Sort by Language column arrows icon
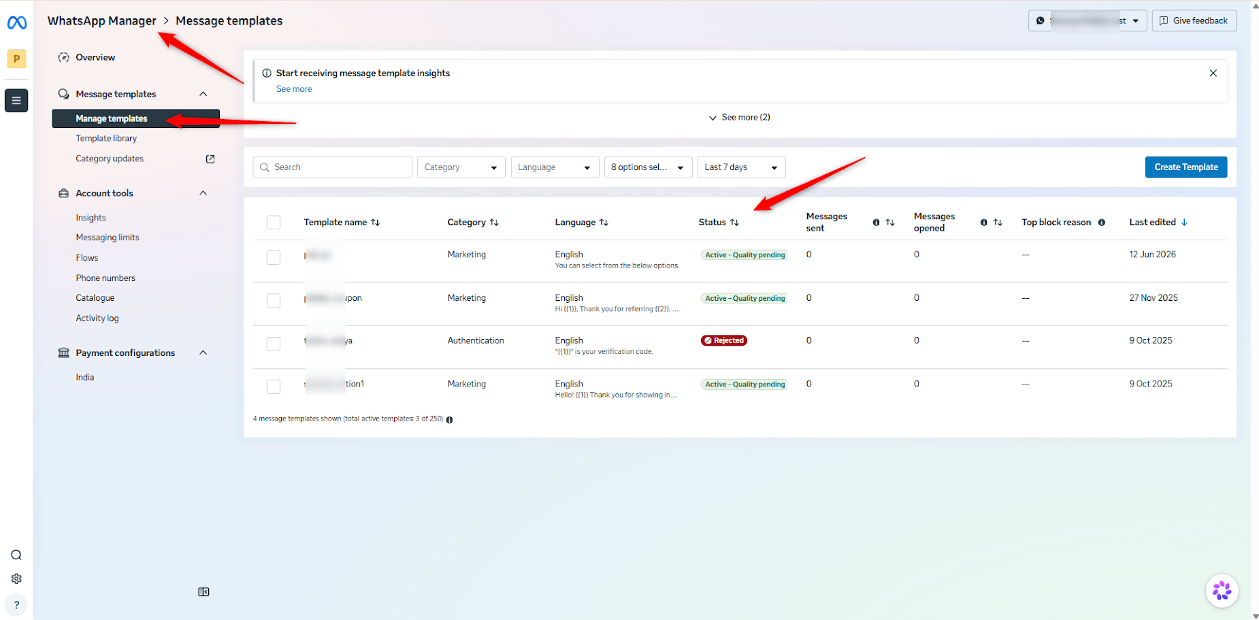 click(x=604, y=223)
